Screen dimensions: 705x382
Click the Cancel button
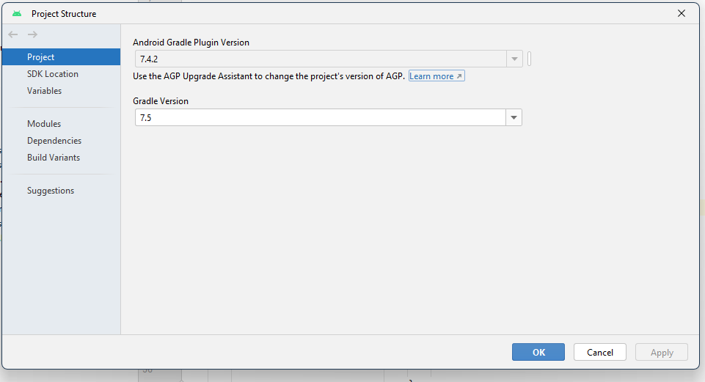point(599,352)
